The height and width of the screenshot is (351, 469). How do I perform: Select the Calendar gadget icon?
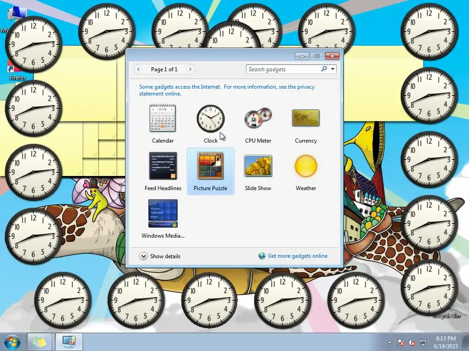click(163, 118)
